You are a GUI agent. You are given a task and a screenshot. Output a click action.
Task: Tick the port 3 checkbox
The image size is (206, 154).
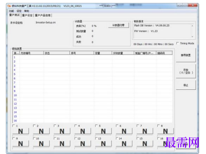pyautogui.click(x=55, y=125)
